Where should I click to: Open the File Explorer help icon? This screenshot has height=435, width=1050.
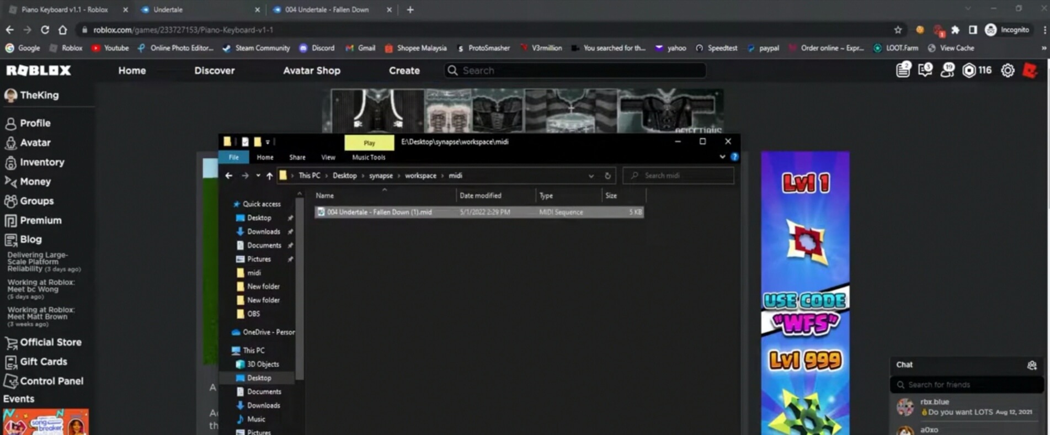click(x=734, y=157)
